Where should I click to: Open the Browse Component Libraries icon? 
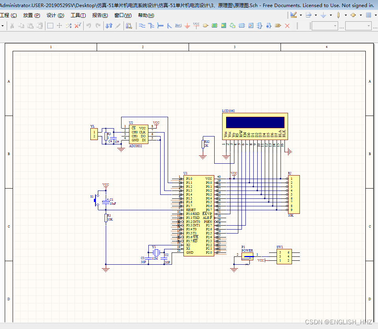[129, 26]
